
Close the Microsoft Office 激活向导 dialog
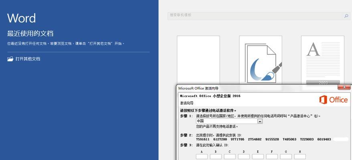[344, 87]
